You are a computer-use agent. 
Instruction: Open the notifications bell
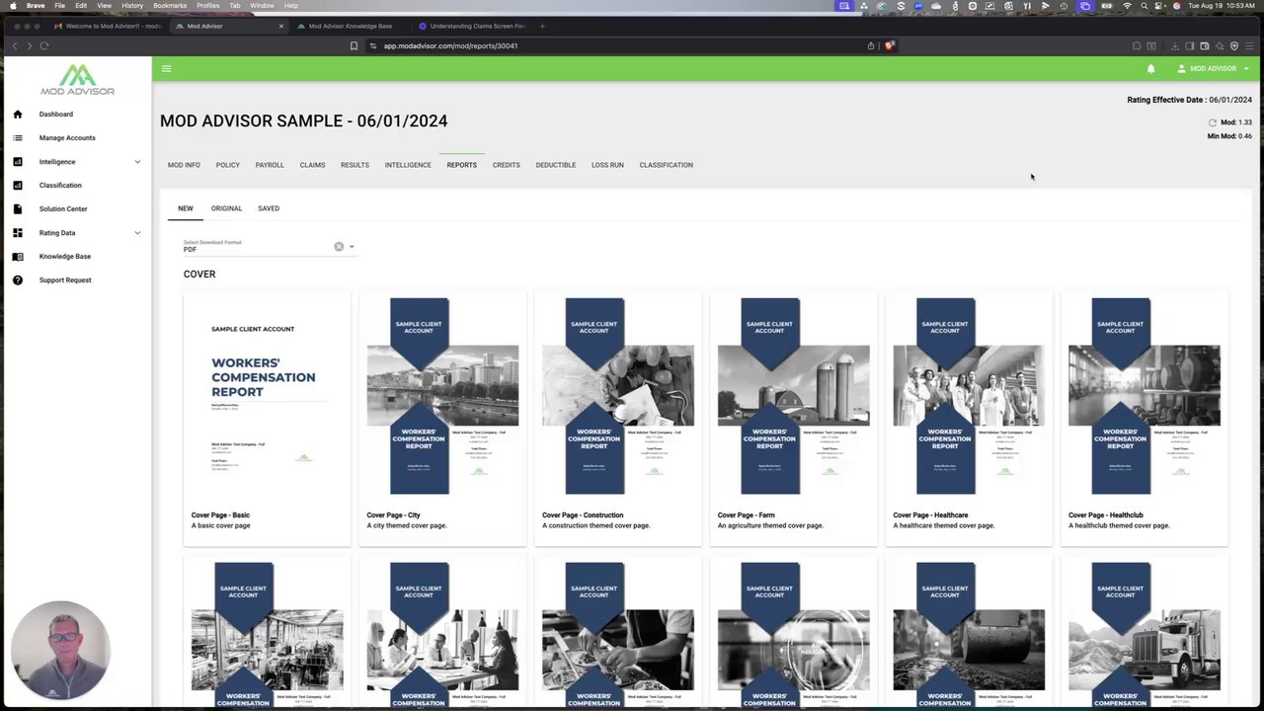coord(1150,69)
